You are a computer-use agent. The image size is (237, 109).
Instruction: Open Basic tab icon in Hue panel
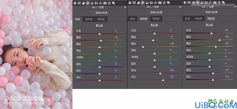point(75,3)
